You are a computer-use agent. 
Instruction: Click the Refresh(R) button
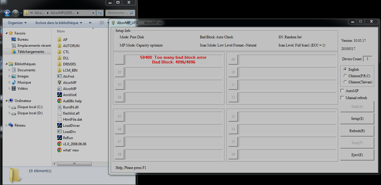pyautogui.click(x=357, y=131)
